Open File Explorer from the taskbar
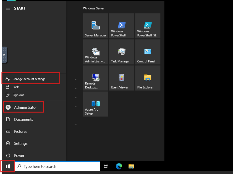233x174 pixels. pos(131,166)
